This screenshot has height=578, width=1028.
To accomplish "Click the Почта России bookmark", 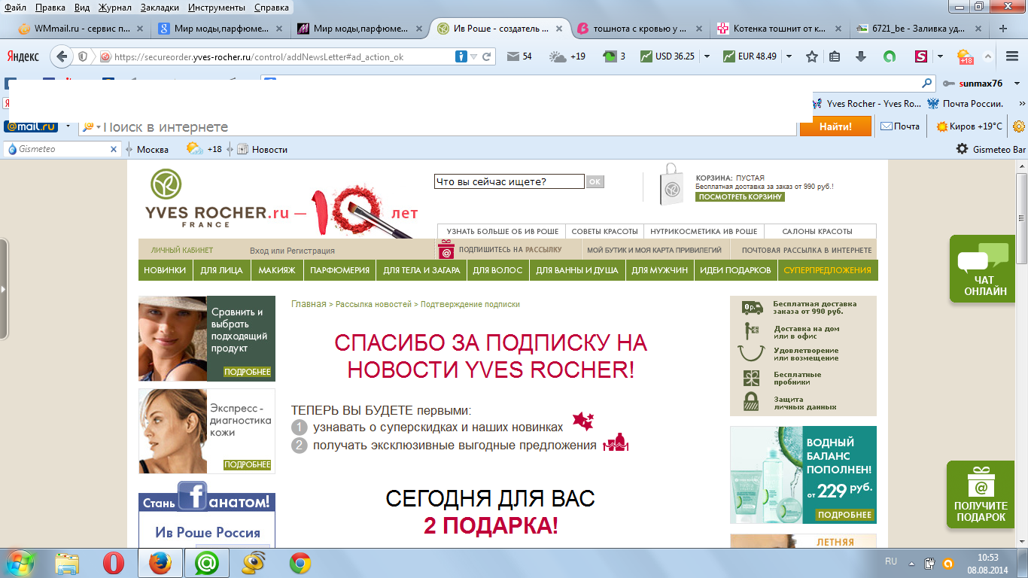I will (966, 104).
